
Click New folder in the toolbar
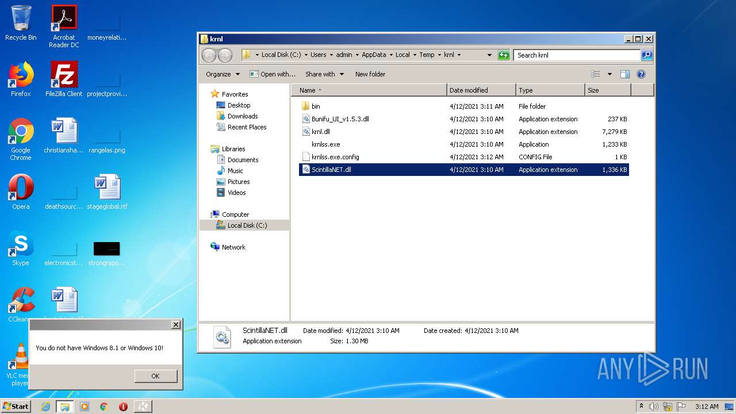(x=370, y=74)
